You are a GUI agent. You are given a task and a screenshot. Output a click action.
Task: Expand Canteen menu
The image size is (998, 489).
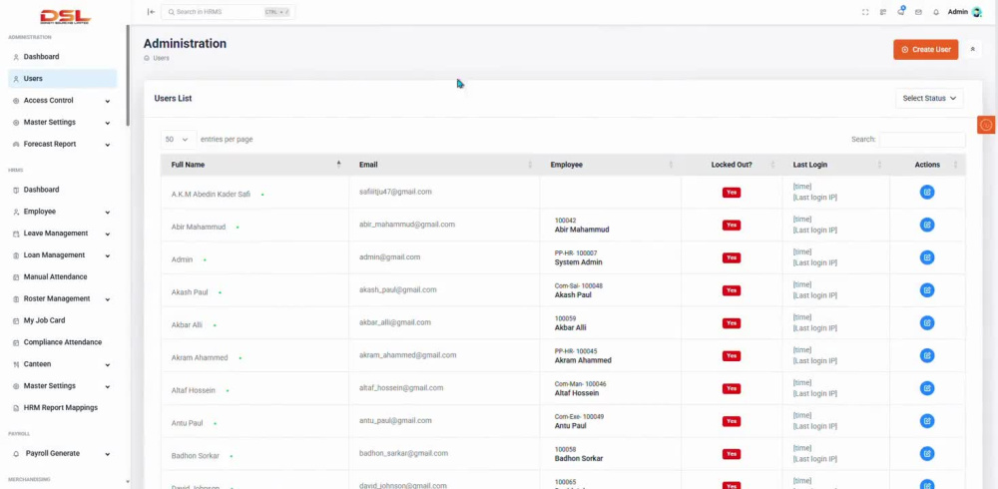(62, 364)
